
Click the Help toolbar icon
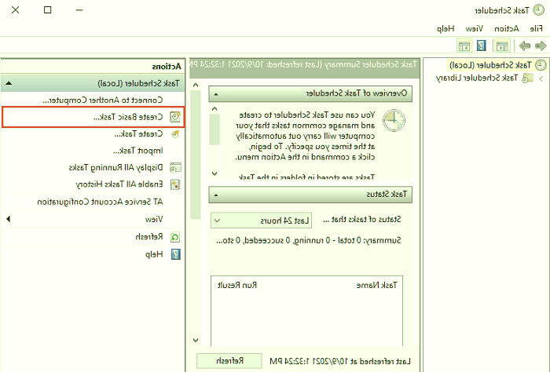tap(481, 46)
